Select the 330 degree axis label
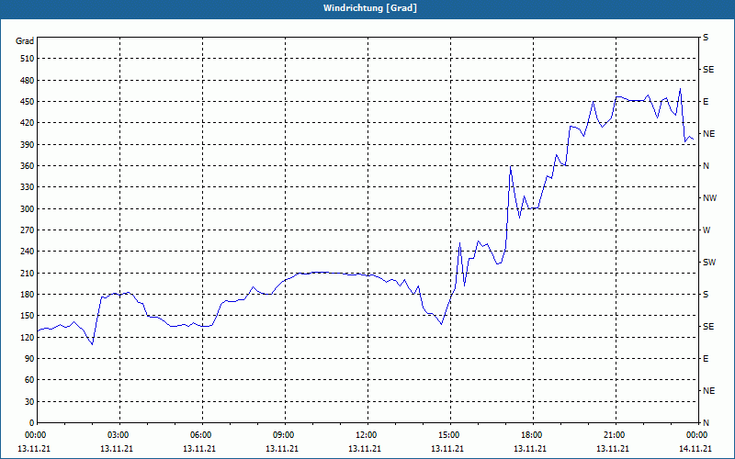Viewport: 735px width, 459px height. [x=28, y=187]
